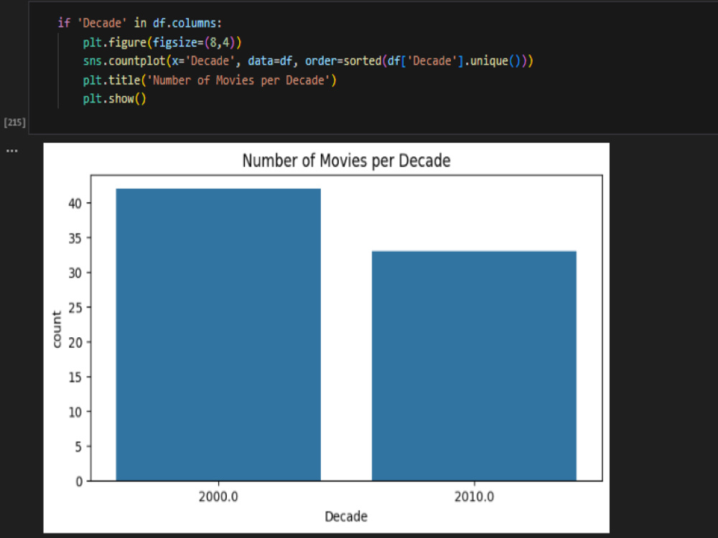718x538 pixels.
Task: Click the 2010.0 bar in chart
Action: click(474, 366)
